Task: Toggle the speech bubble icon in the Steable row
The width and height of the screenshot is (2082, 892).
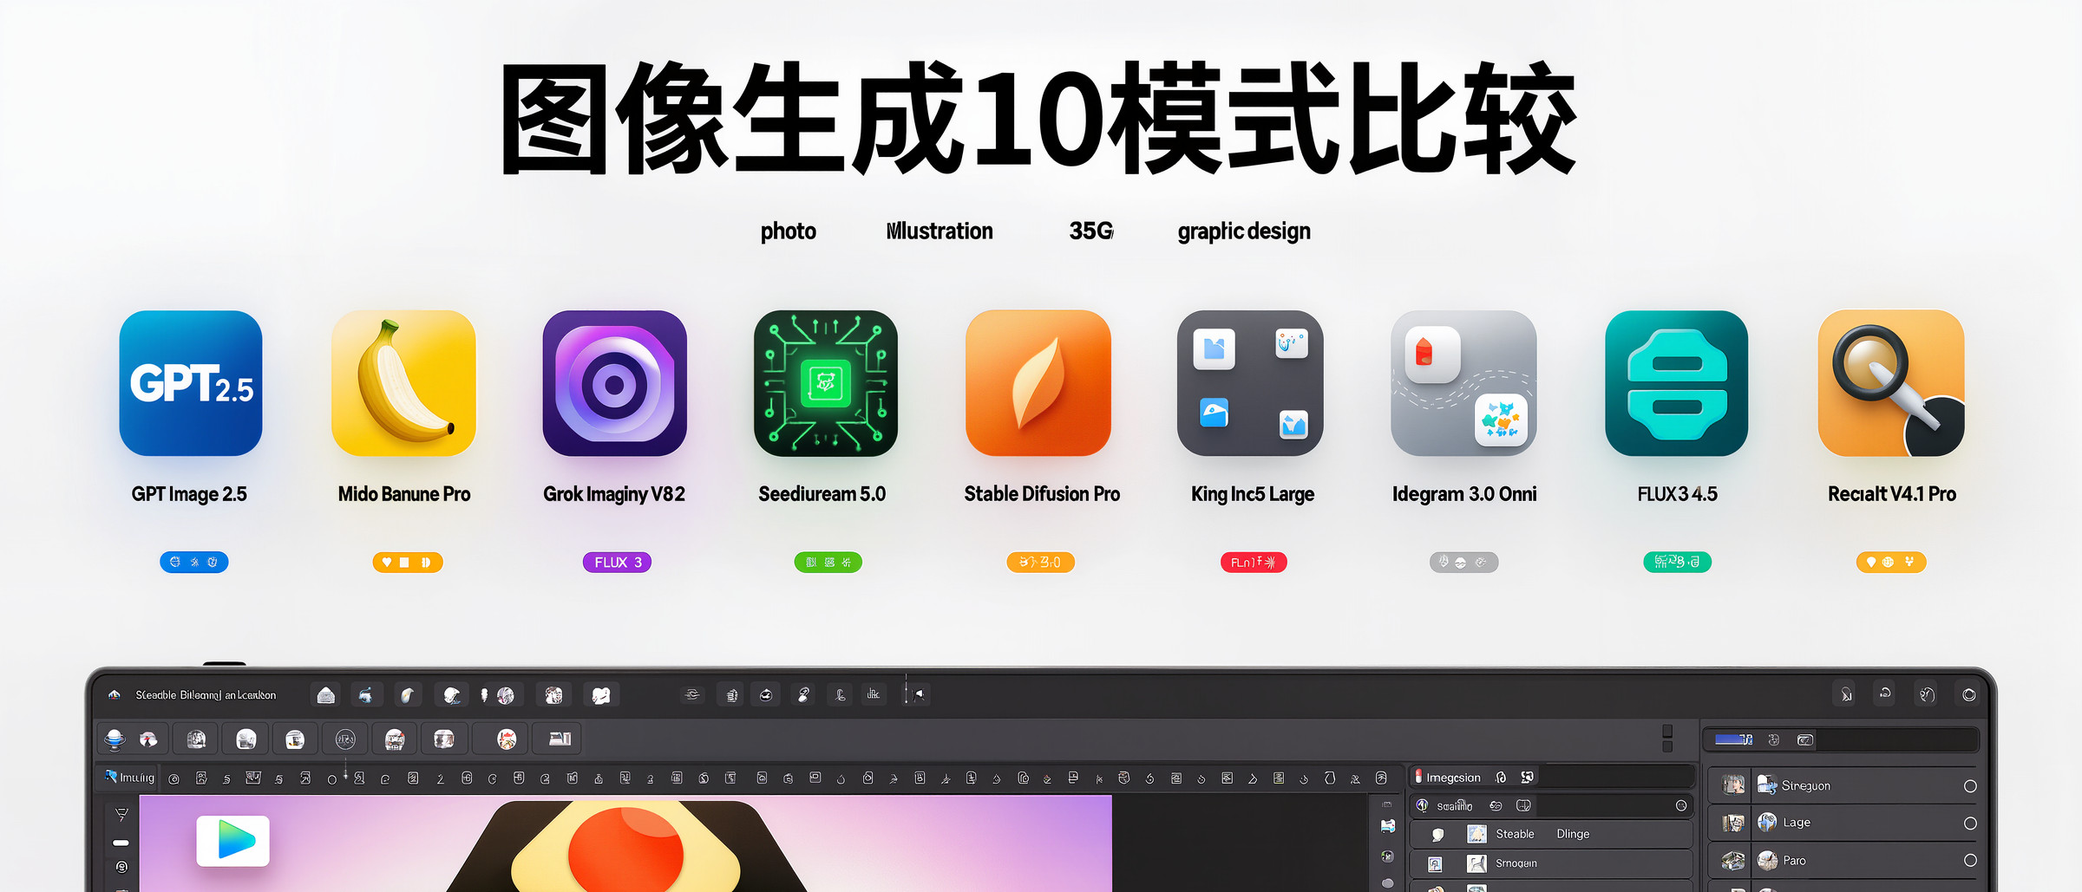Action: 1437,835
